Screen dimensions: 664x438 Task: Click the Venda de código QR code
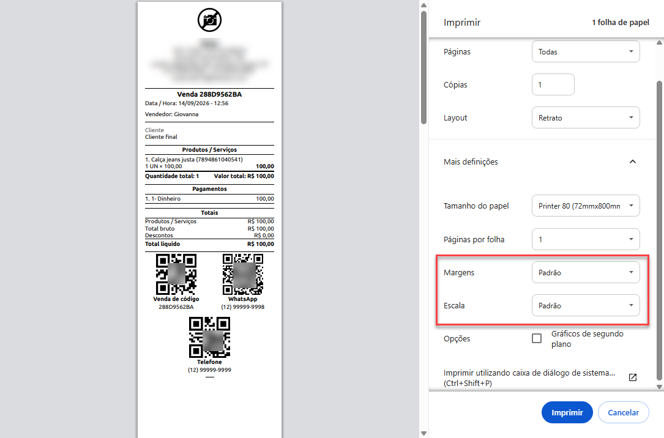tap(176, 274)
